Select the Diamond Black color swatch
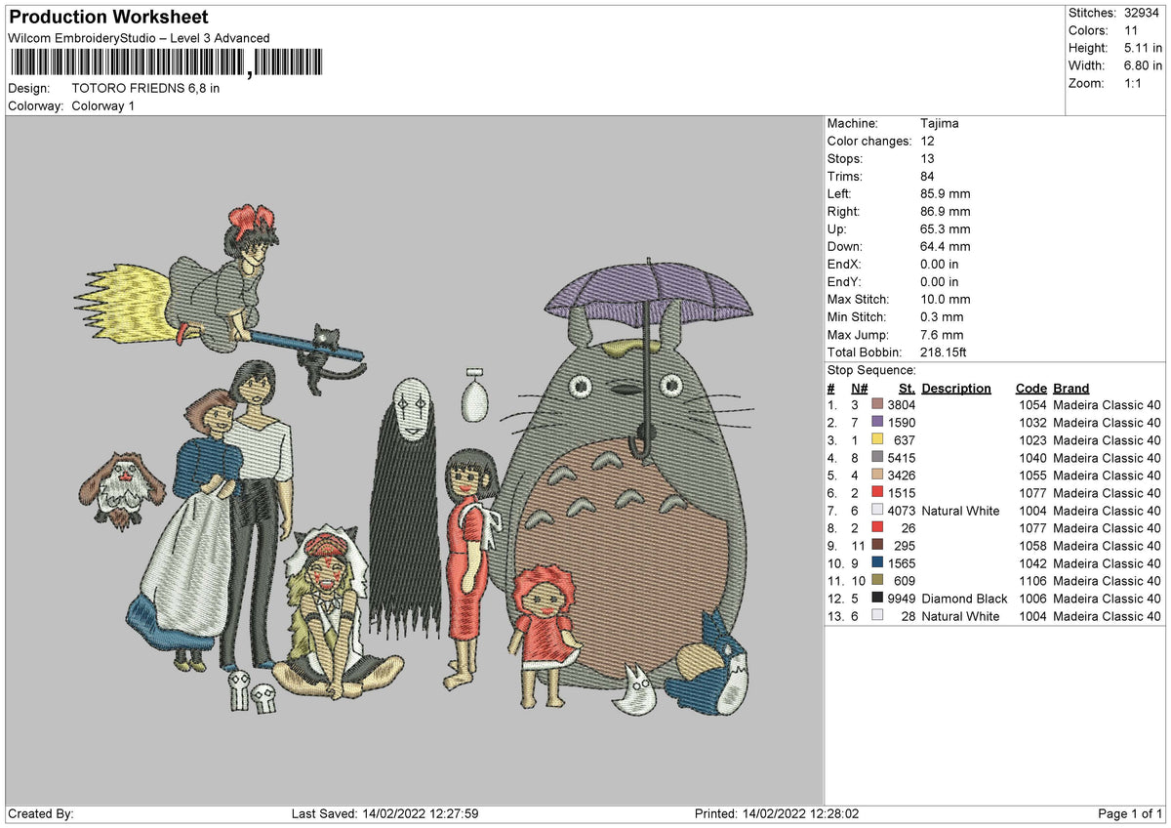The image size is (1171, 828). (878, 599)
